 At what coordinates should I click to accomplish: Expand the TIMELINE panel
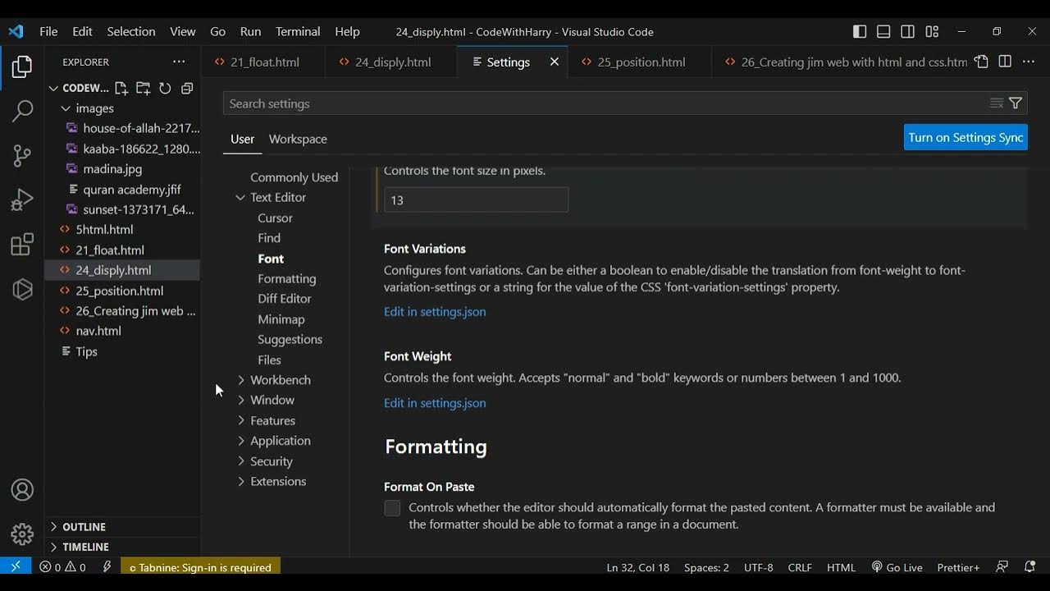(122, 547)
